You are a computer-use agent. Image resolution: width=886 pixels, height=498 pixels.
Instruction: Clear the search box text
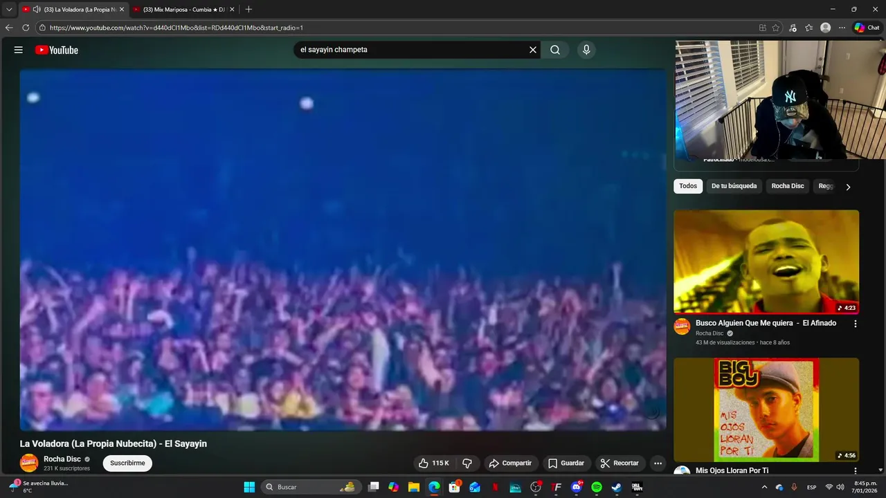(x=533, y=50)
